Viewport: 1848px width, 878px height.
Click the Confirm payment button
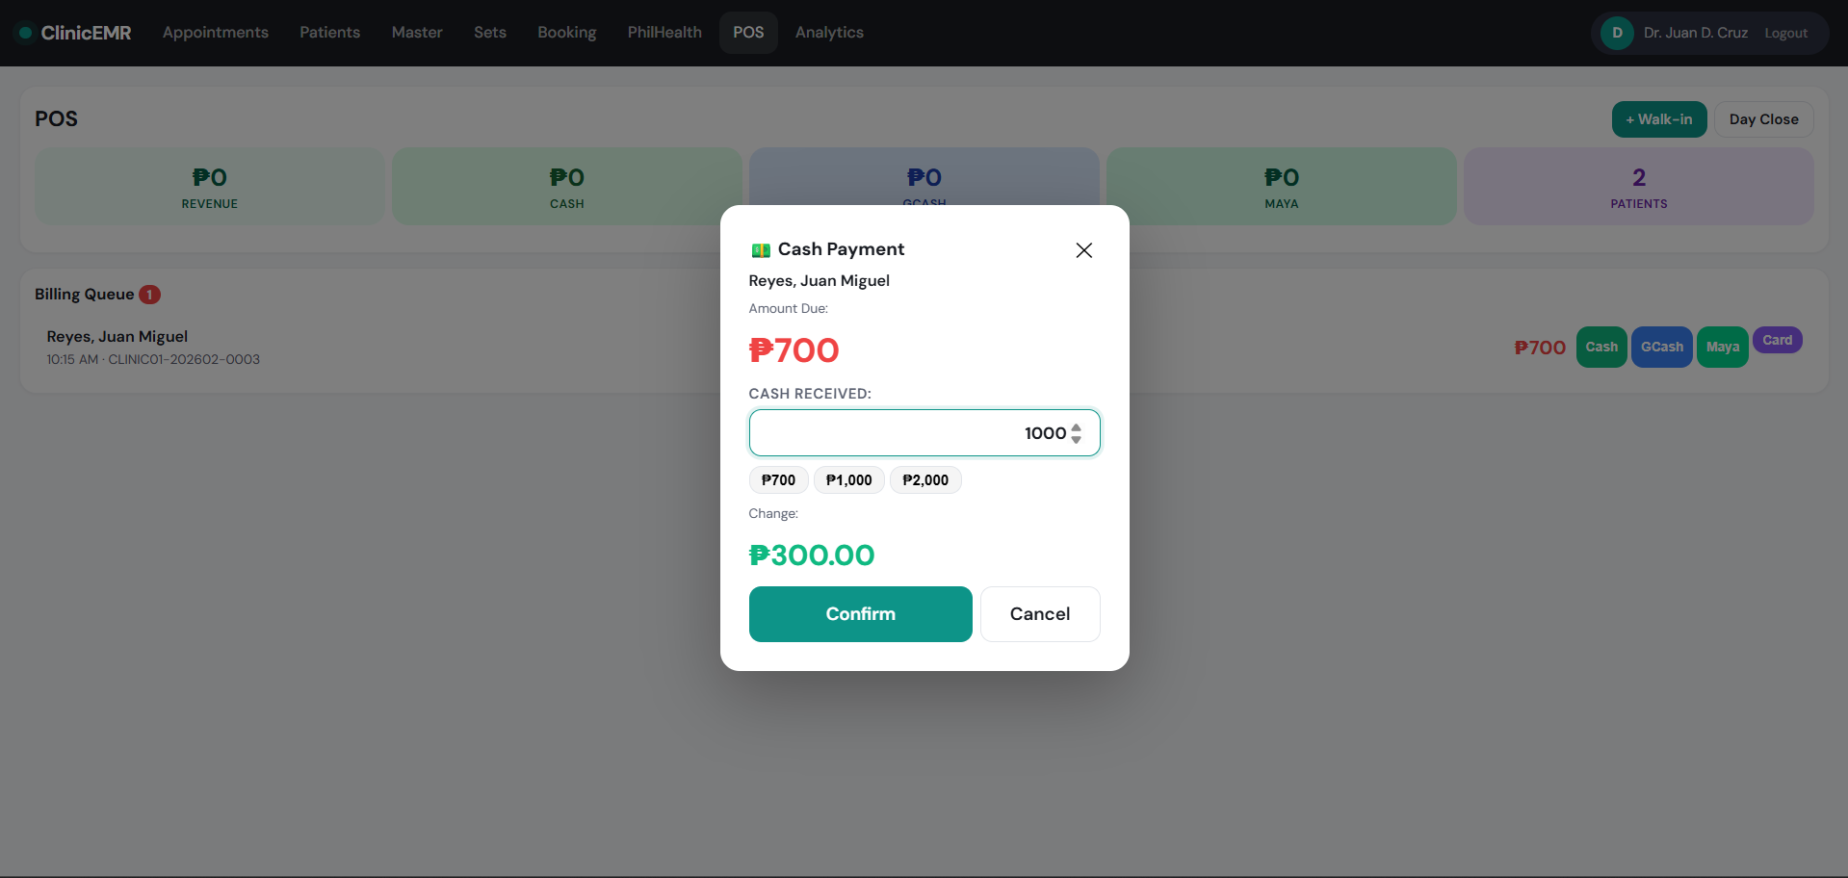(x=860, y=614)
